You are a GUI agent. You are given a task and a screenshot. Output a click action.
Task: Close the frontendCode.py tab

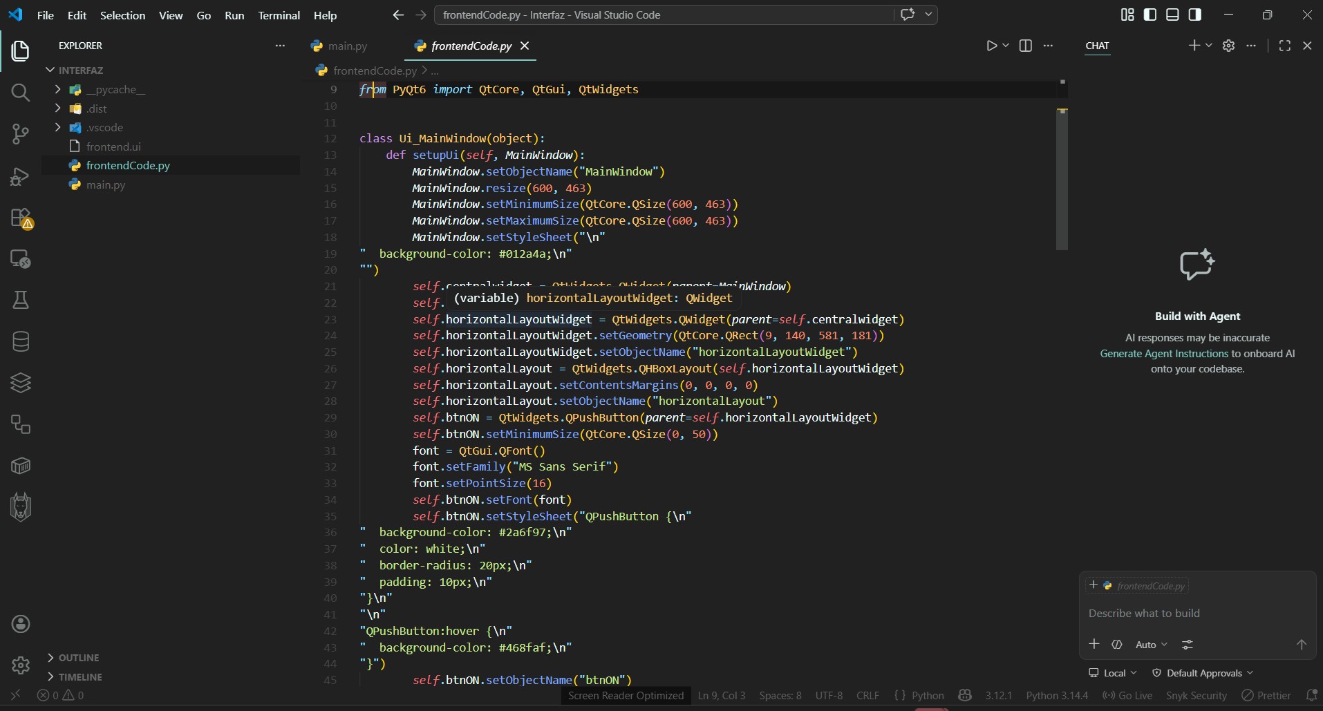(525, 46)
